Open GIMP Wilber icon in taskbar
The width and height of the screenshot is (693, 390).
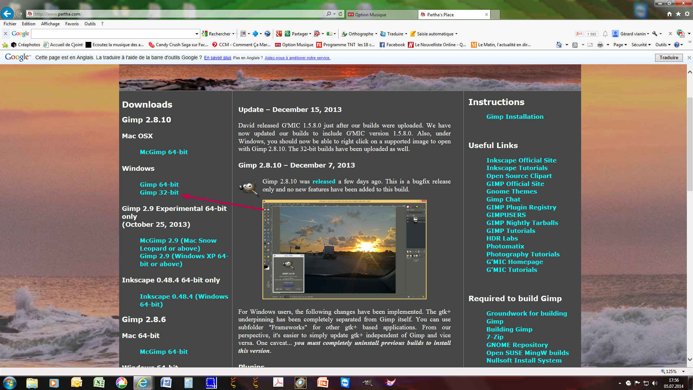pos(367,383)
